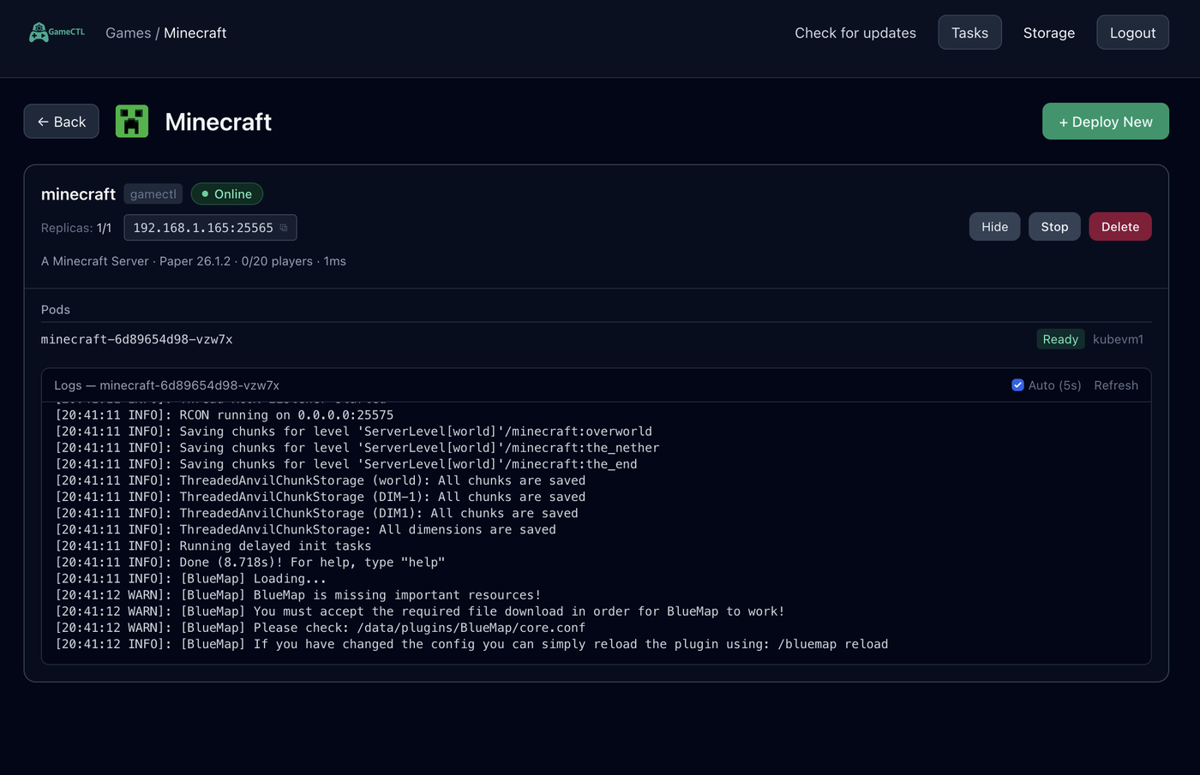Click the log line 'Done (8.718s)! For help'
Viewport: 1200px width, 775px height.
(x=250, y=563)
